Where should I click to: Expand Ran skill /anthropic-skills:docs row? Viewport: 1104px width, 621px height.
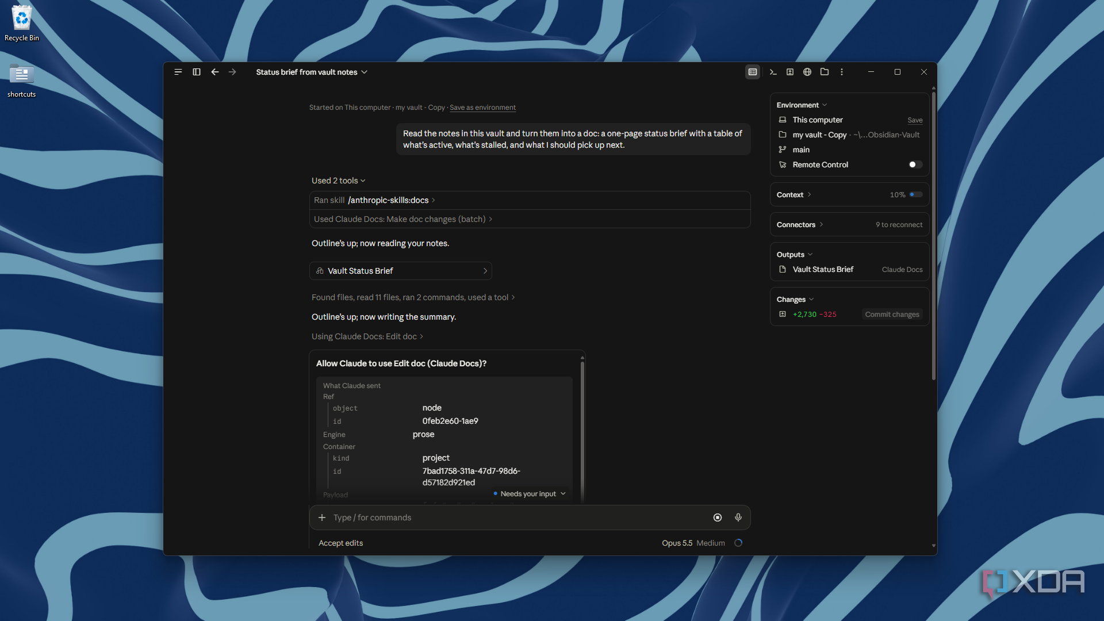[x=530, y=200]
